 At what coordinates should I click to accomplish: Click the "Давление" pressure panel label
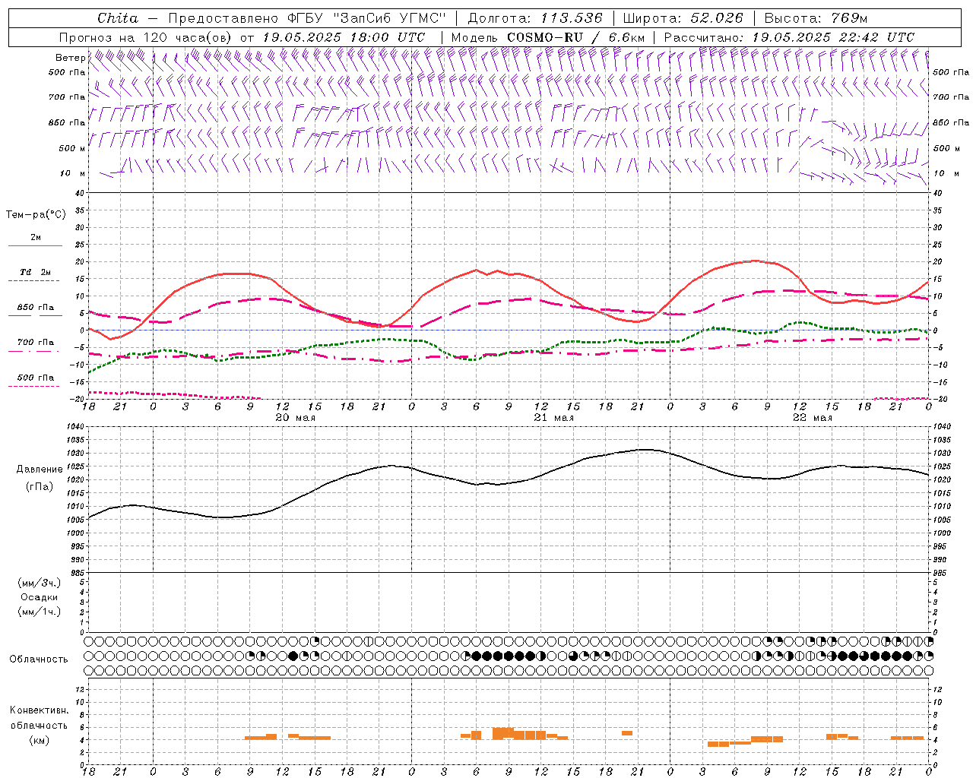[x=40, y=470]
